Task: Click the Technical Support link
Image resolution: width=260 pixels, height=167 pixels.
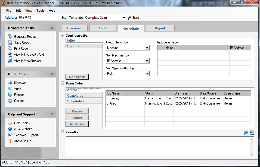Action: pyautogui.click(x=26, y=135)
